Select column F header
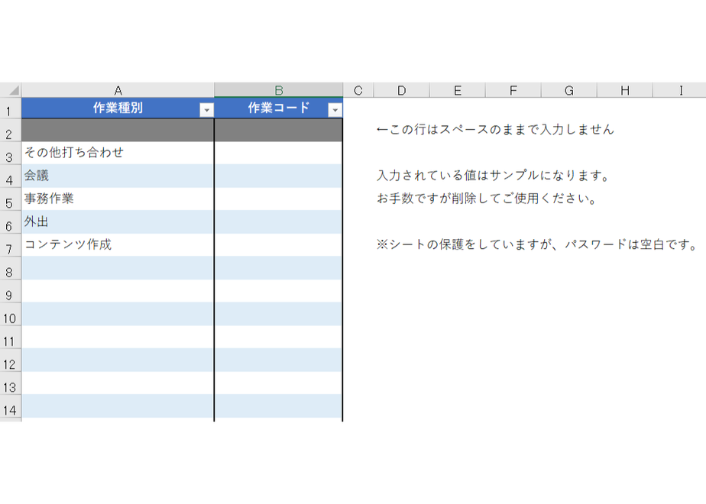 (x=513, y=90)
